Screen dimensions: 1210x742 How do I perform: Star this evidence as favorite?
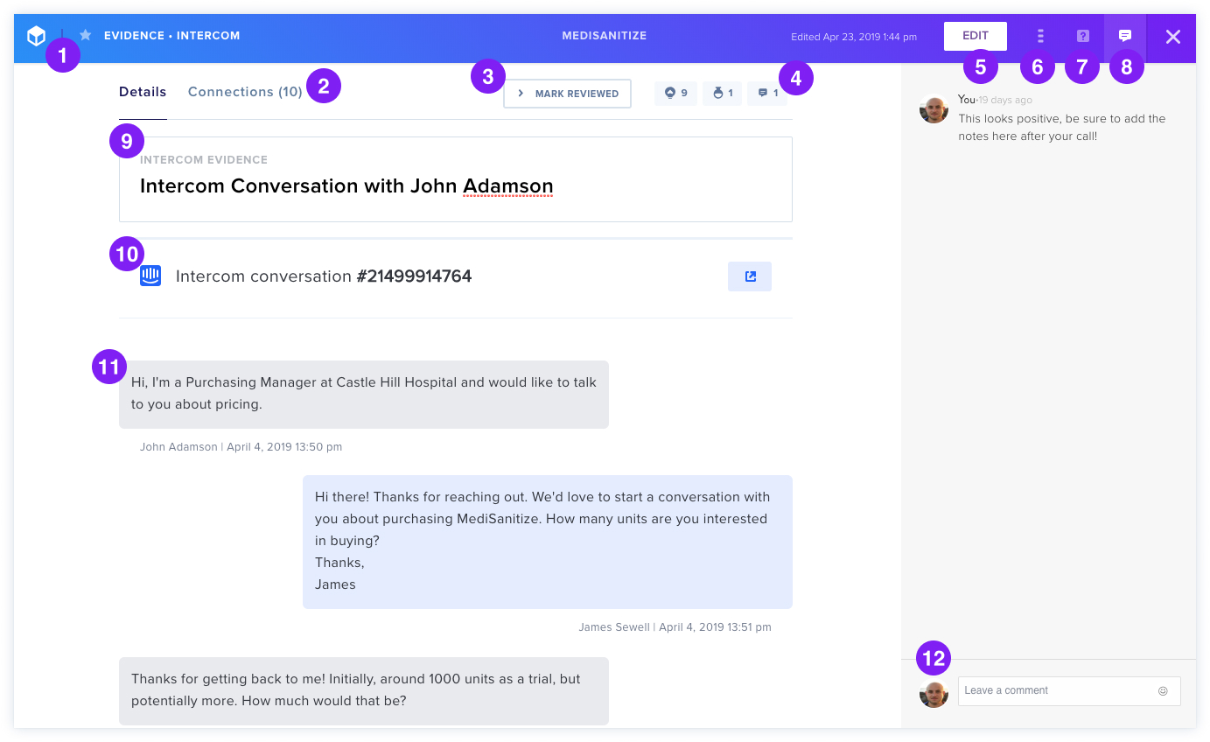coord(85,36)
